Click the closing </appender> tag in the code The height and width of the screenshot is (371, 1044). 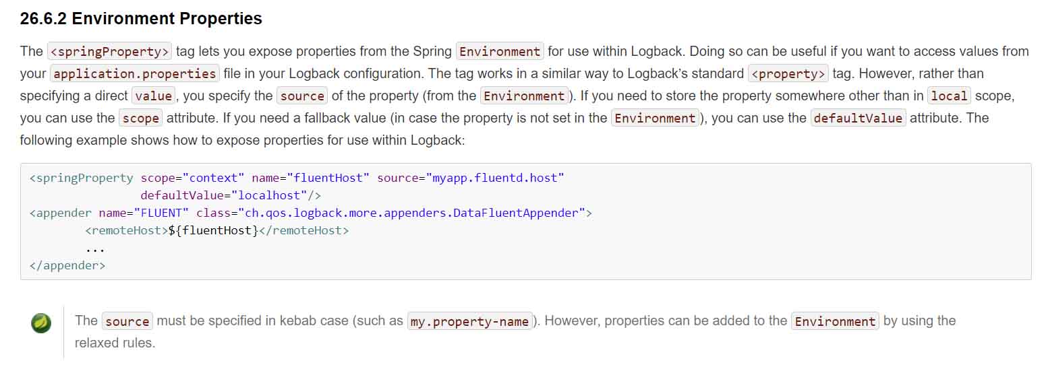67,266
